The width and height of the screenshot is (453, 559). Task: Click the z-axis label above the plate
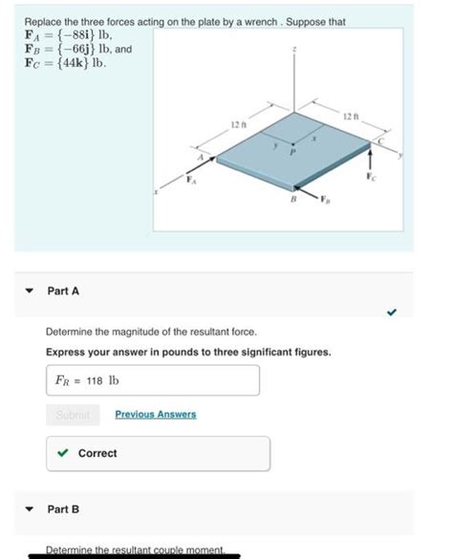click(x=294, y=50)
